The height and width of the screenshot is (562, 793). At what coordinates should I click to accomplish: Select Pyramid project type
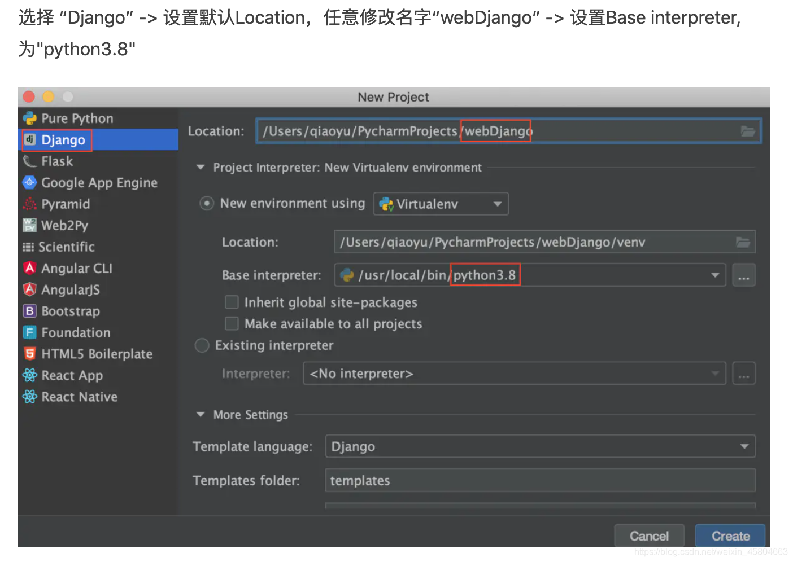98,204
